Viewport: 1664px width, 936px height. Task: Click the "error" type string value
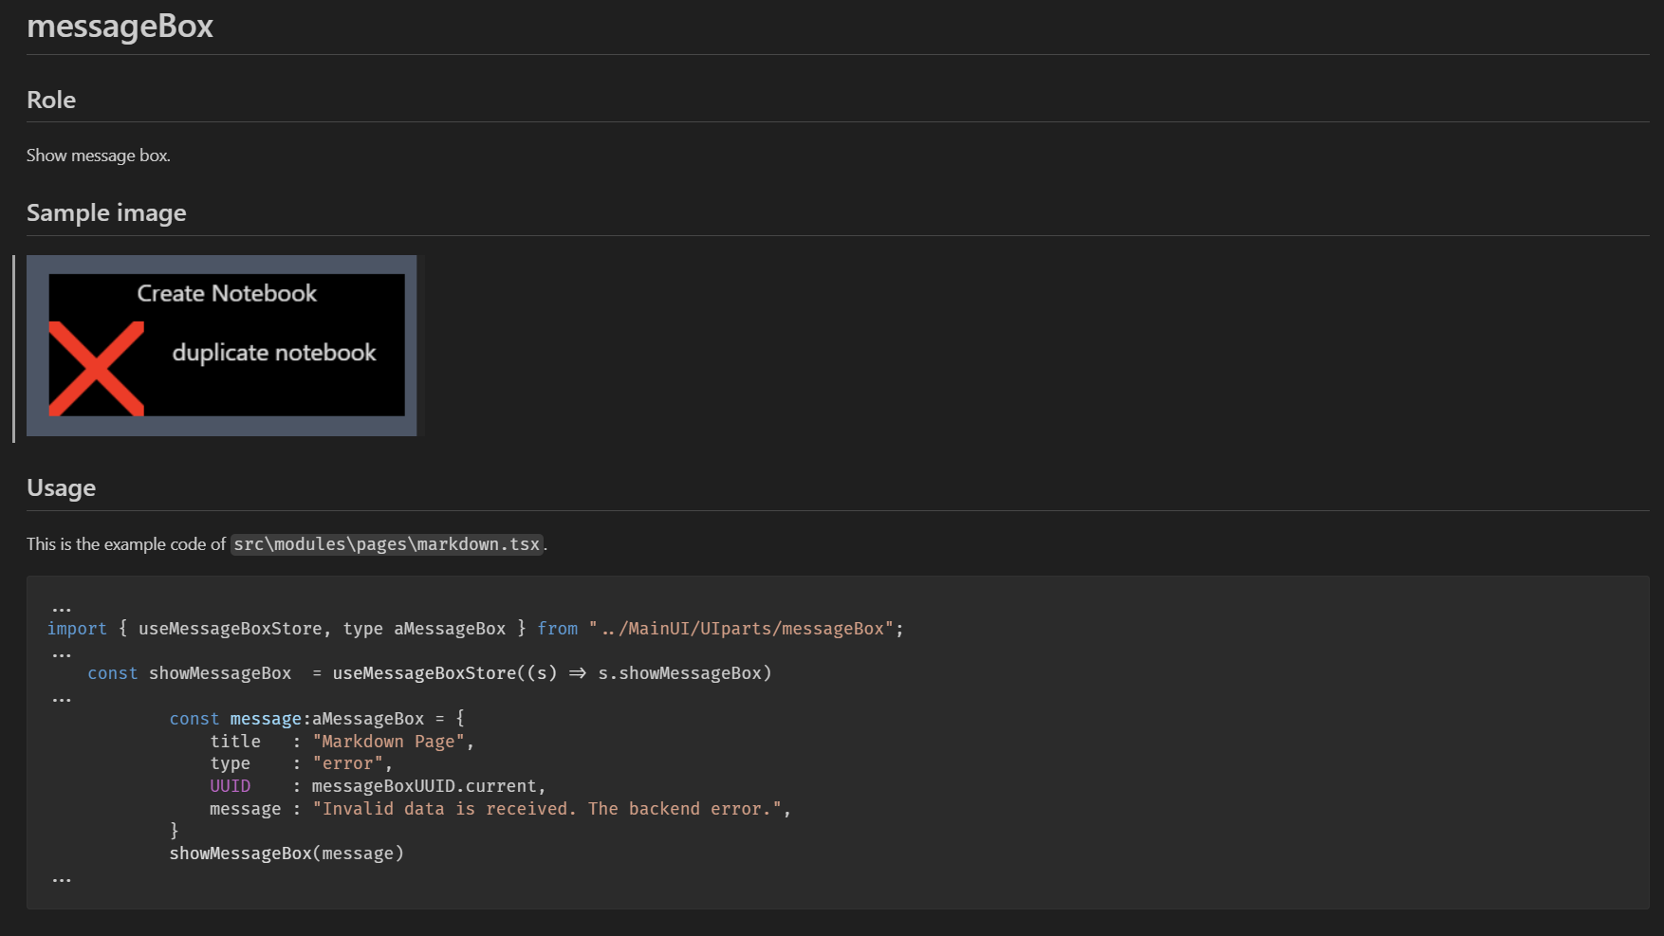pyautogui.click(x=348, y=764)
